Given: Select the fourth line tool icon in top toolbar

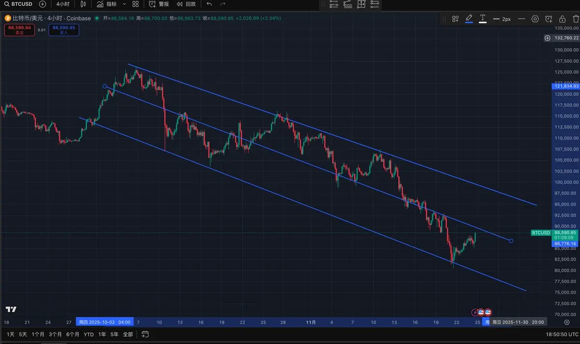Looking at the screenshot, I should [375, 4].
